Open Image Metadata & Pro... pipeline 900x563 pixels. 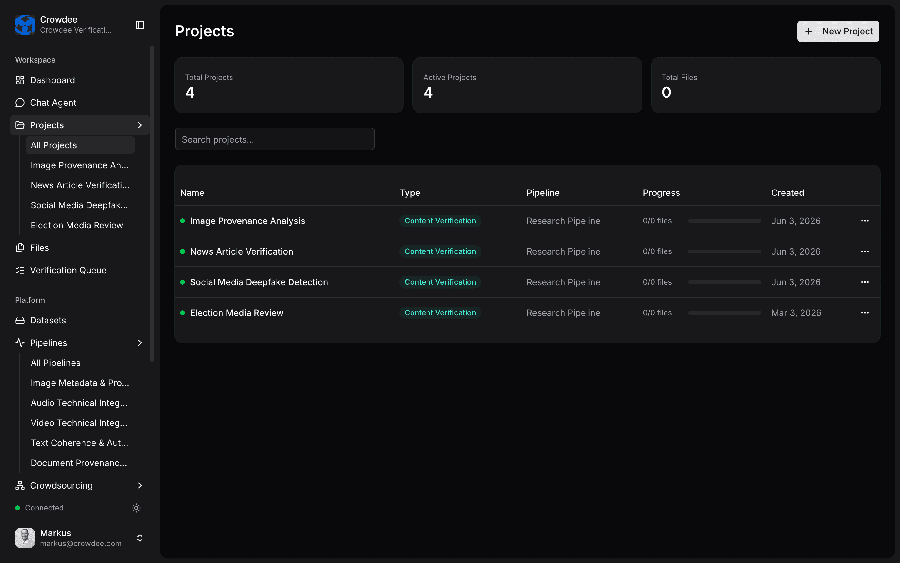(x=80, y=383)
